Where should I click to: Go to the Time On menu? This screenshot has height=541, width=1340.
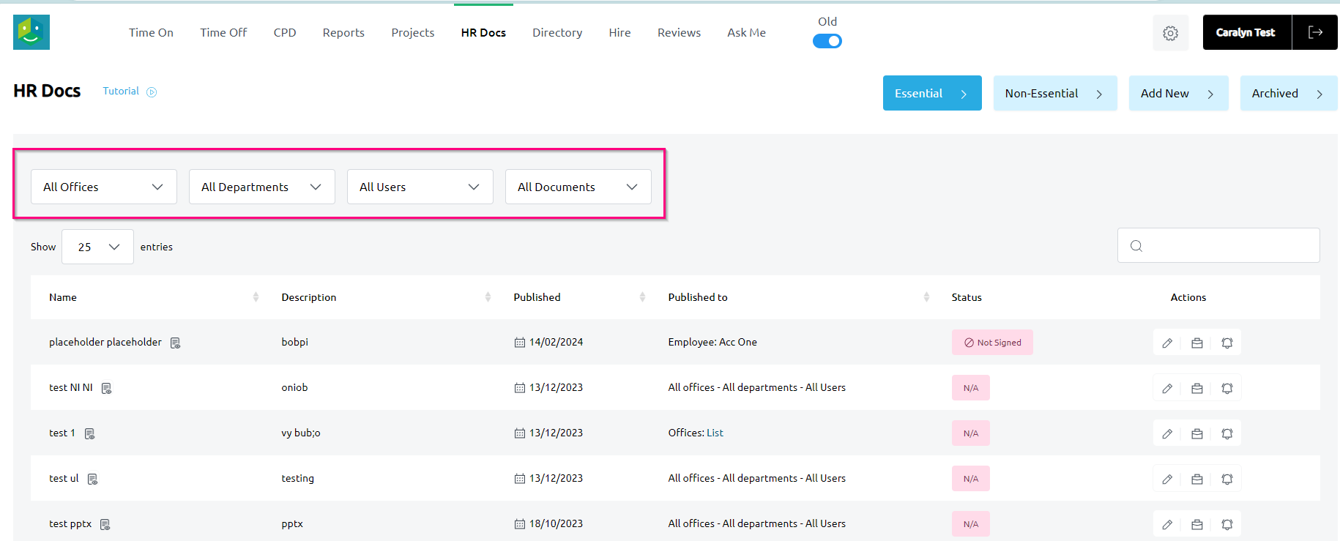(x=151, y=32)
